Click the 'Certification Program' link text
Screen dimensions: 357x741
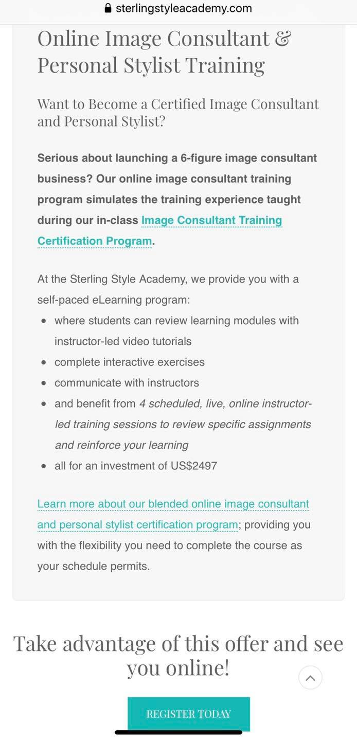tap(95, 241)
